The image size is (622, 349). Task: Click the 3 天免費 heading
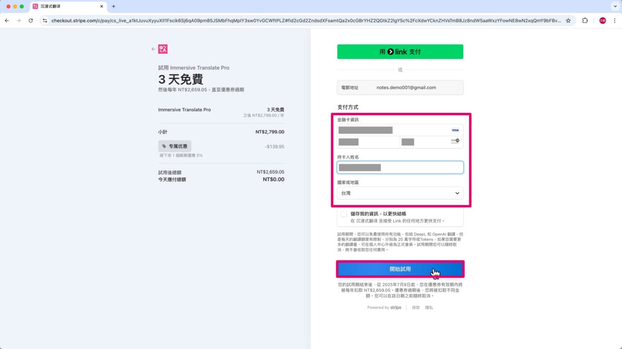click(181, 79)
